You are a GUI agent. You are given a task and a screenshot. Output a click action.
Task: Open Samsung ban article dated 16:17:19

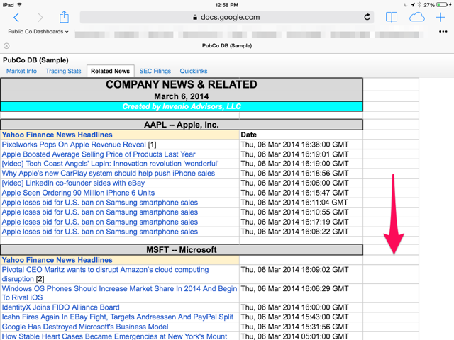click(100, 222)
